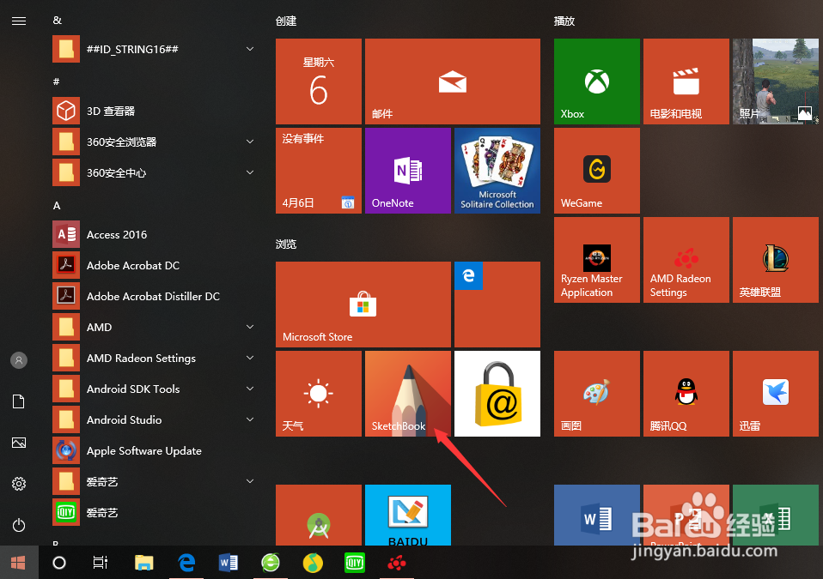823x579 pixels.
Task: Launch the green 爱奇艺 app entry
Action: pyautogui.click(x=155, y=512)
